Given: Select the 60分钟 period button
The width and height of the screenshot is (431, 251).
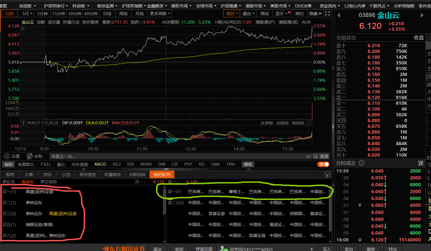Looking at the screenshot, I should (x=91, y=13).
